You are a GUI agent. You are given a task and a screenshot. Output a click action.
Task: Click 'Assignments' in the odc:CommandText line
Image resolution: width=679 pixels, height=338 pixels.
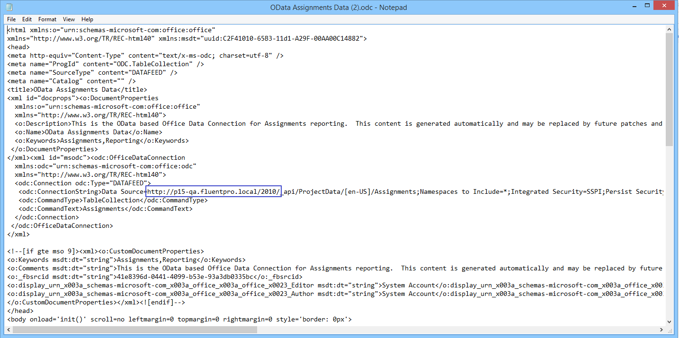tap(104, 208)
